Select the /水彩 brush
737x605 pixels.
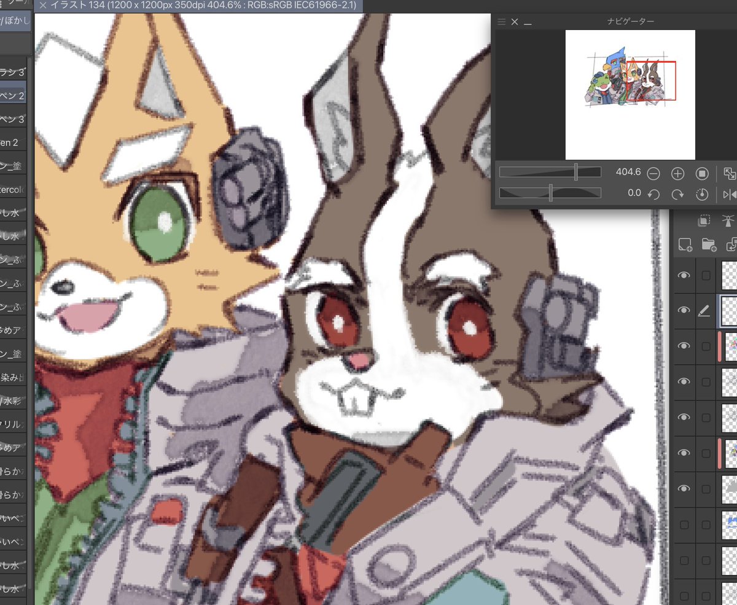[x=13, y=402]
